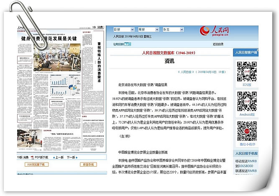Click the 版面导航 button

[x=88, y=165]
